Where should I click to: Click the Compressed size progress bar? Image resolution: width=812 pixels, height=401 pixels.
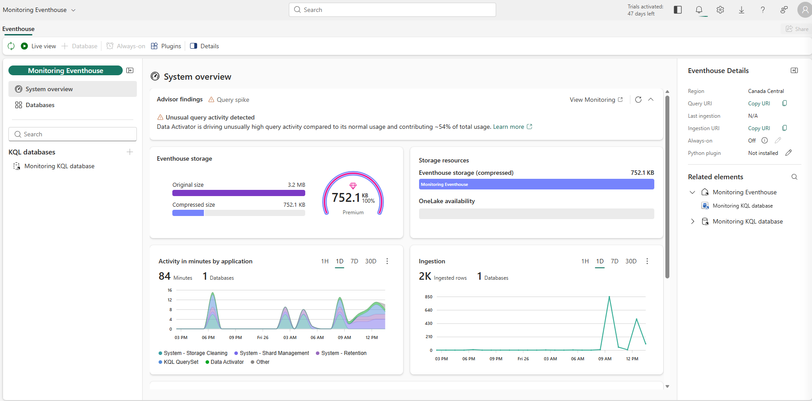pos(239,213)
